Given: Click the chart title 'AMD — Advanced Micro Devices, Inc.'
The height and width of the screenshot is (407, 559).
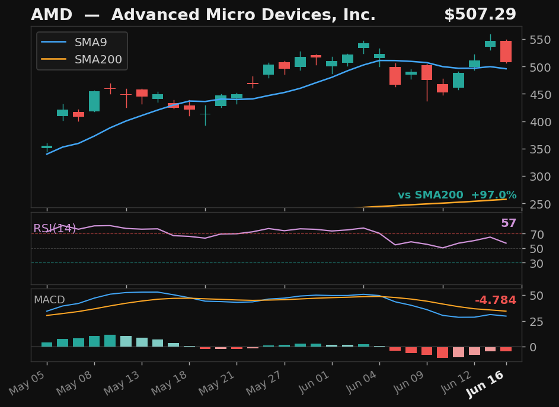Looking at the screenshot, I should (203, 15).
